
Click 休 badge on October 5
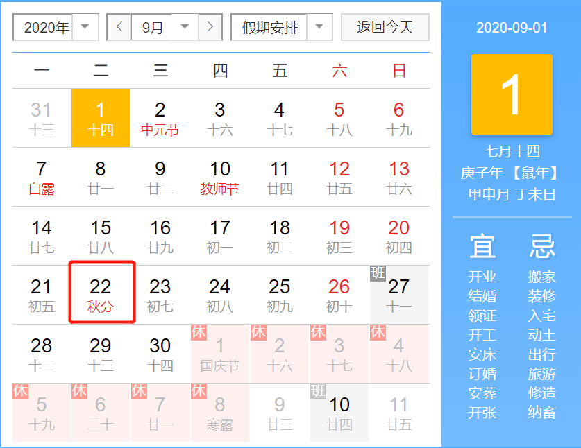click(x=20, y=391)
